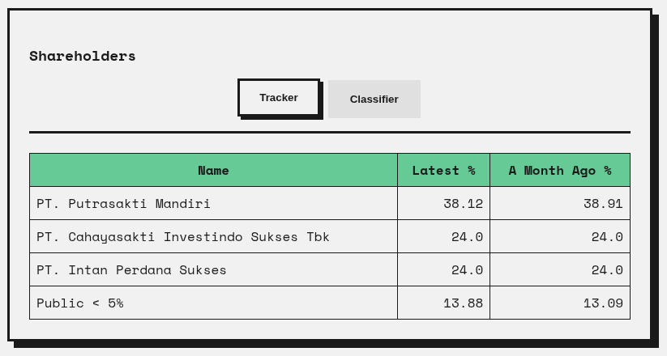Image resolution: width=667 pixels, height=356 pixels.
Task: Click Cahayasakti's month-ago 24.0 value
Action: pyautogui.click(x=606, y=237)
